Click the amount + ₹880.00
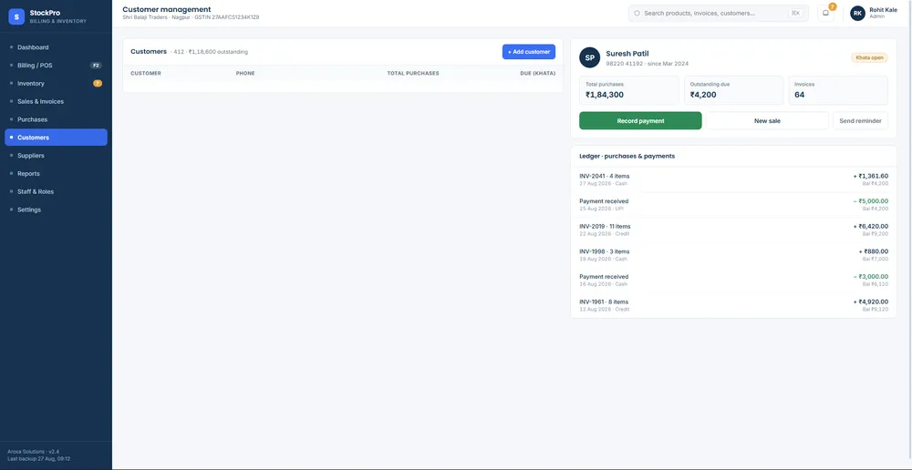912x470 pixels. point(874,251)
